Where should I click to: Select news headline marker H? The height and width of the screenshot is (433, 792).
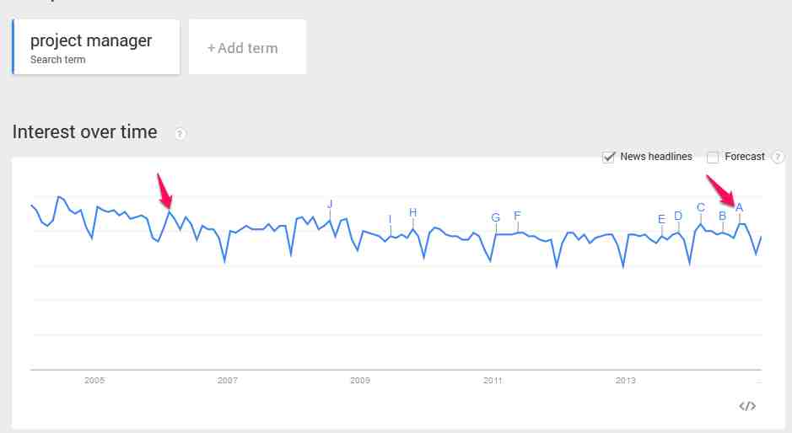412,212
